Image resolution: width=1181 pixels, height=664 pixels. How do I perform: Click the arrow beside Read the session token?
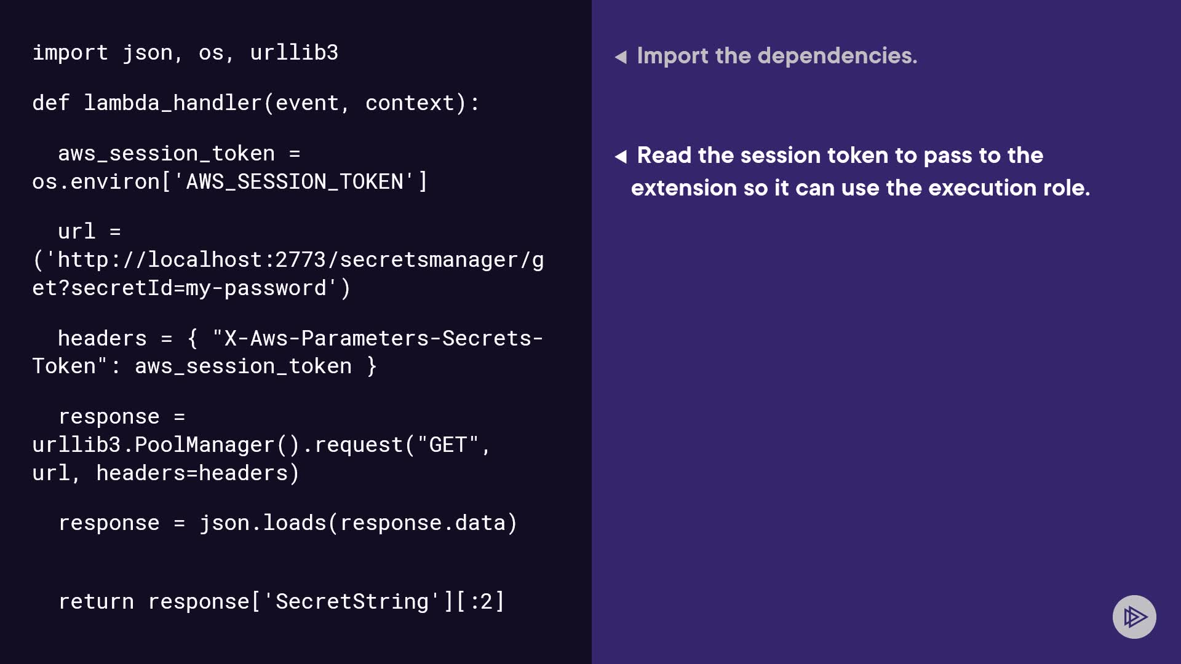[x=621, y=157]
